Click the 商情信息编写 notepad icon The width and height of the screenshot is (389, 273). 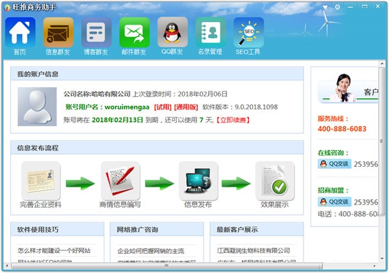[x=121, y=180]
